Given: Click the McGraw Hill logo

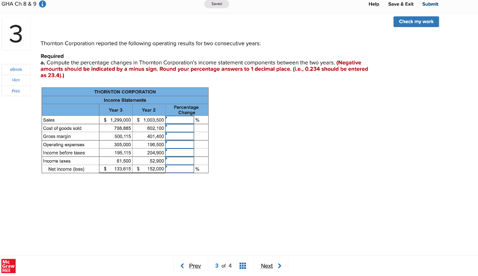Looking at the screenshot, I should (x=8, y=266).
